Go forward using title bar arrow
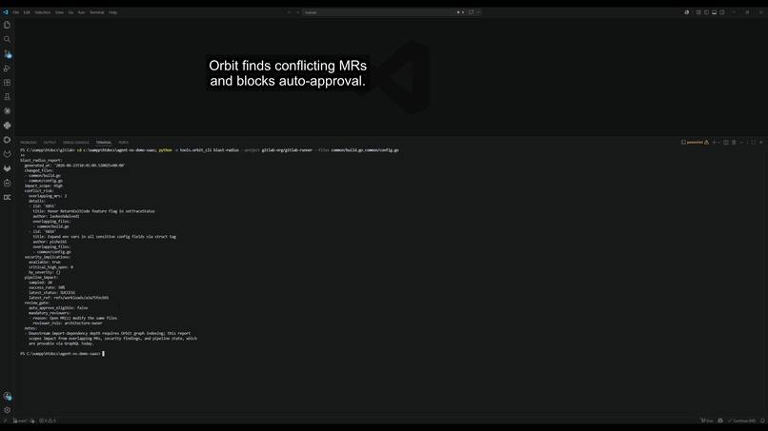768x431 pixels. tap(297, 12)
